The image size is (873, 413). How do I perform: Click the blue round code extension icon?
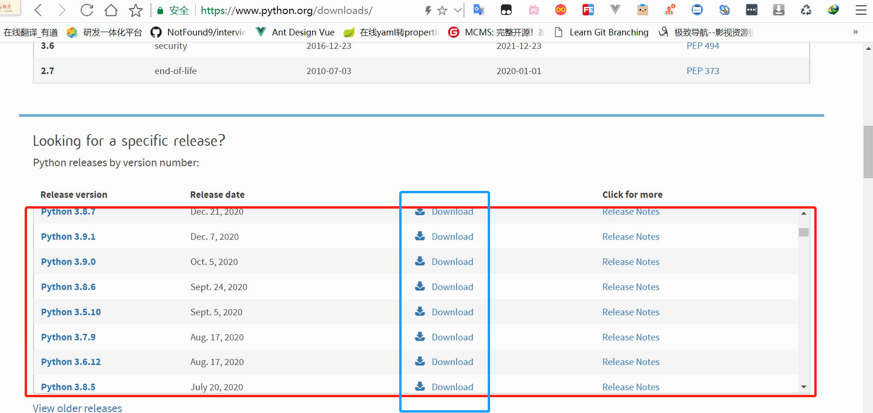pyautogui.click(x=697, y=10)
